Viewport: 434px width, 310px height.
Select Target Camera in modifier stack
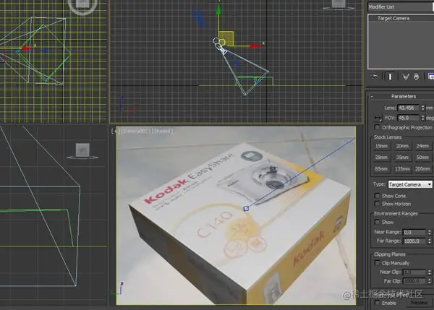click(x=393, y=19)
